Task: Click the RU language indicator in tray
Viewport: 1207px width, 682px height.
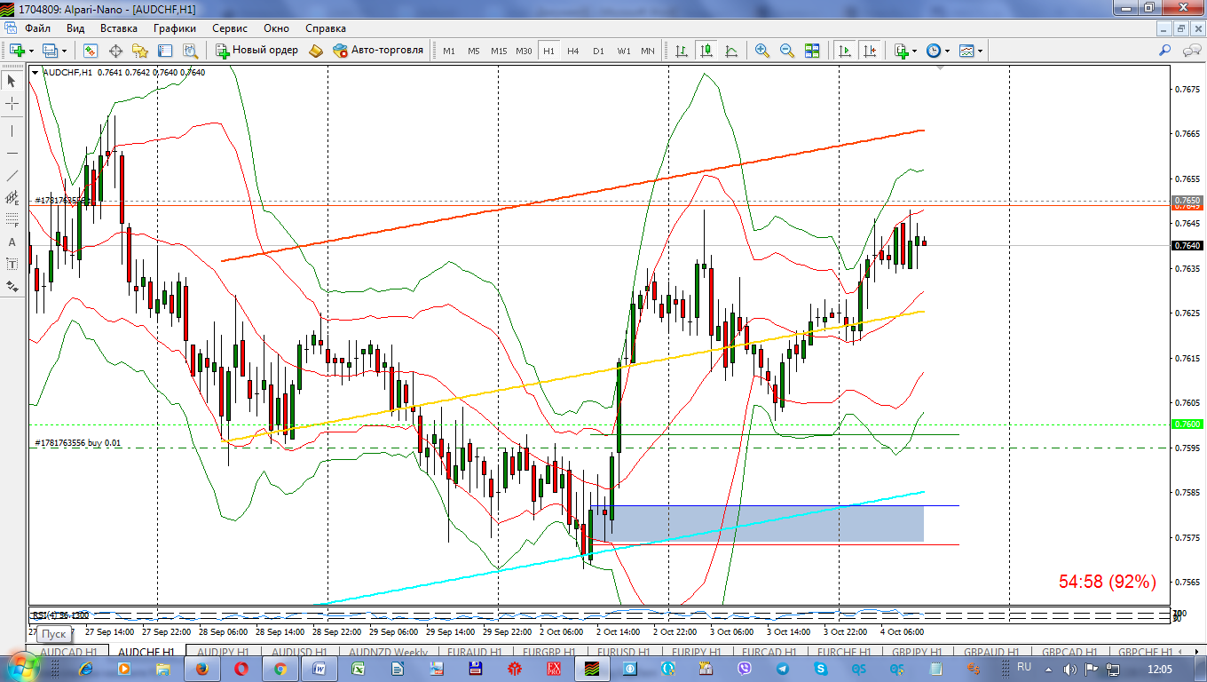Action: (x=1023, y=667)
